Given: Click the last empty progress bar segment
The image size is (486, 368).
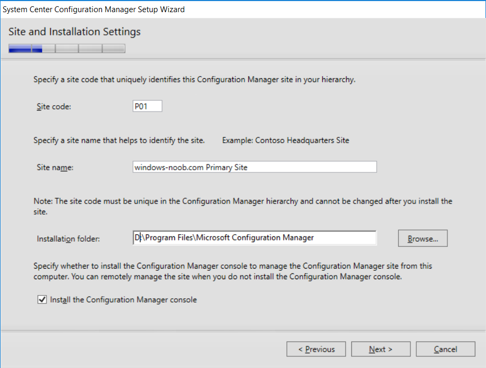Looking at the screenshot, I should pyautogui.click(x=114, y=49).
